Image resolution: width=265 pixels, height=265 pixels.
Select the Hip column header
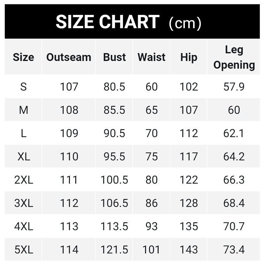tap(188, 57)
